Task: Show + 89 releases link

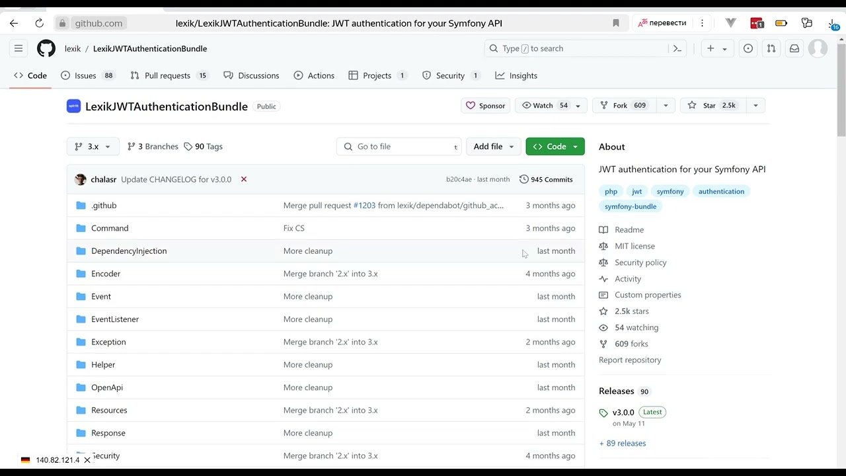Action: (x=623, y=444)
